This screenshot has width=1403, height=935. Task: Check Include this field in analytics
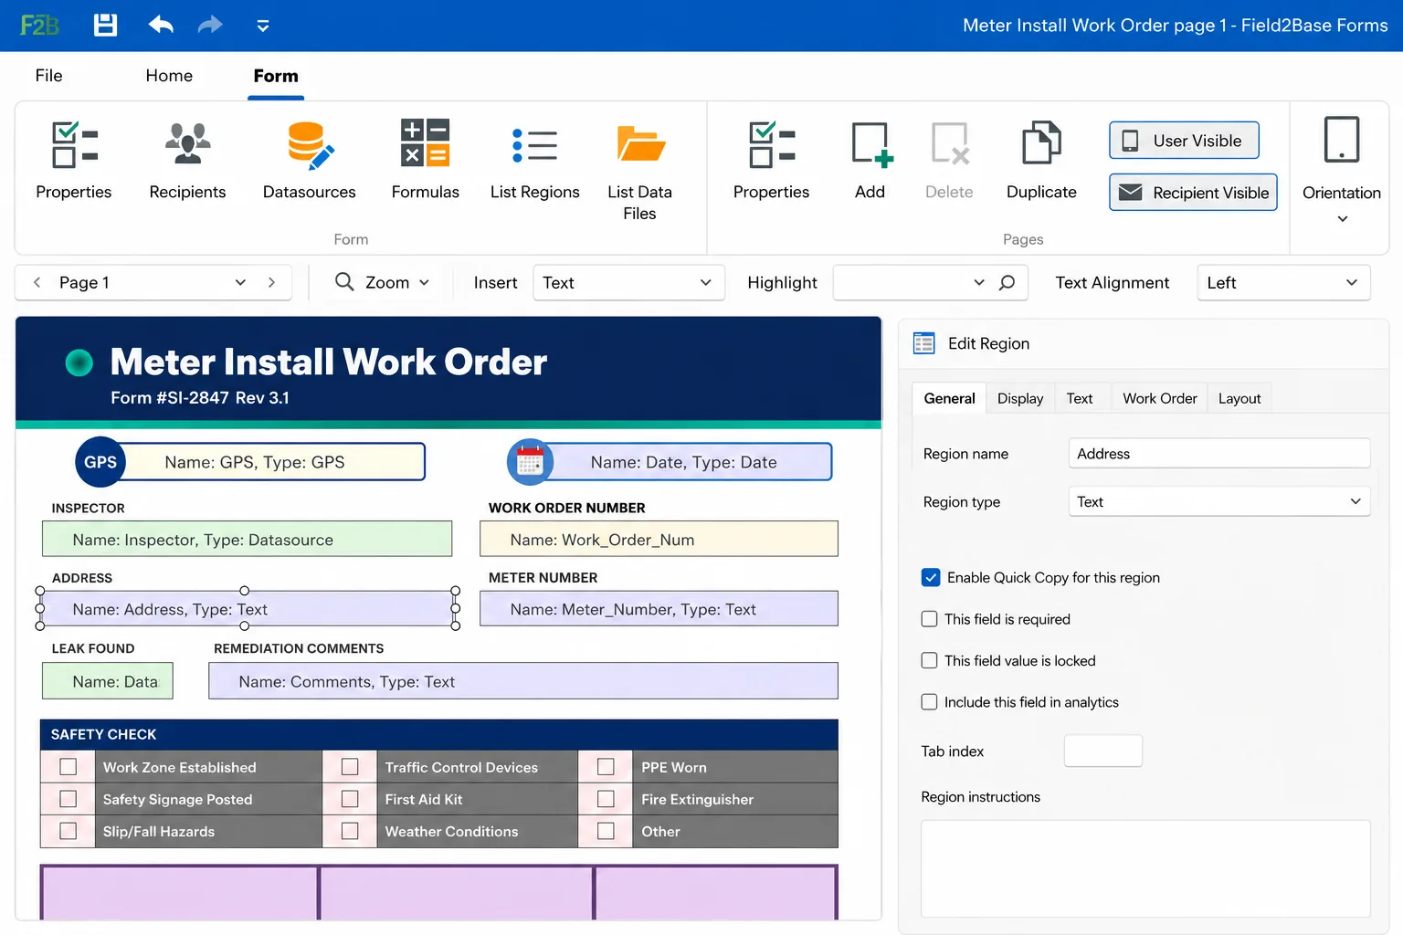(930, 702)
